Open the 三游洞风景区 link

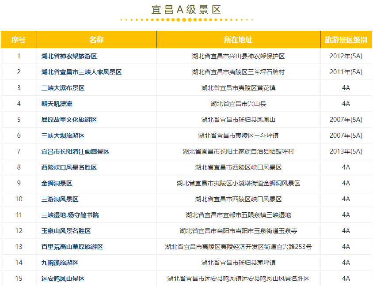click(60, 199)
